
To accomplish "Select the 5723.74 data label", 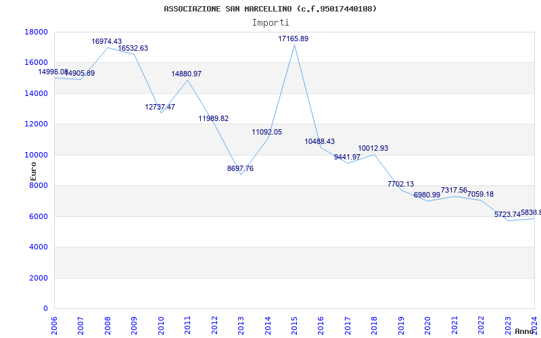I will 508,214.
